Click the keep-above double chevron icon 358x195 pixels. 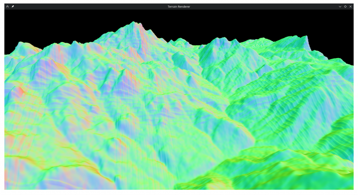tap(7, 7)
